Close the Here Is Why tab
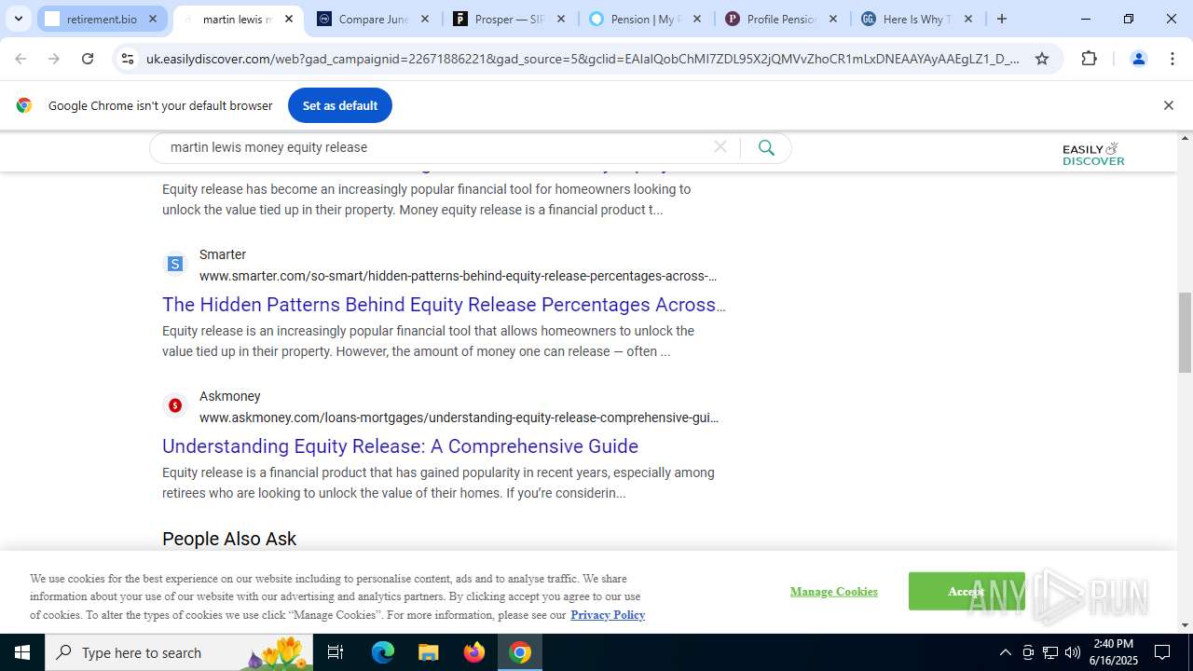 pyautogui.click(x=968, y=19)
